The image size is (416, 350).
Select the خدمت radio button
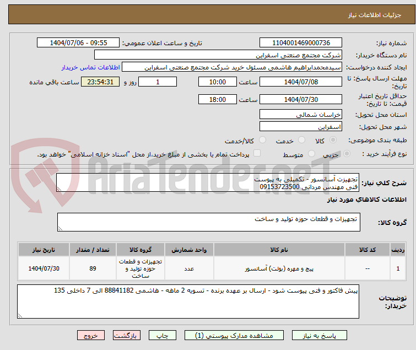pos(301,140)
